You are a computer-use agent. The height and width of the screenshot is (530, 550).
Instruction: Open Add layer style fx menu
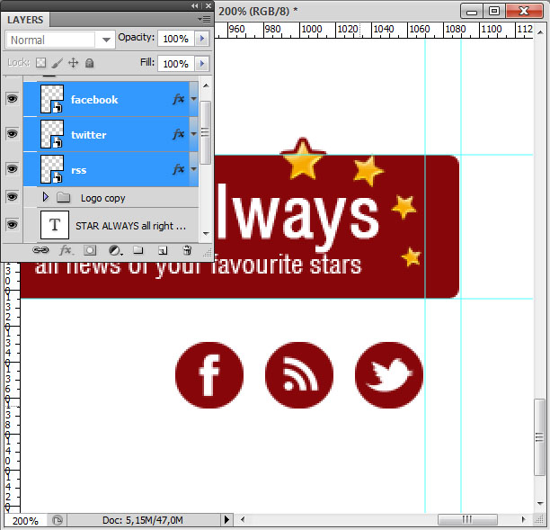click(x=66, y=250)
